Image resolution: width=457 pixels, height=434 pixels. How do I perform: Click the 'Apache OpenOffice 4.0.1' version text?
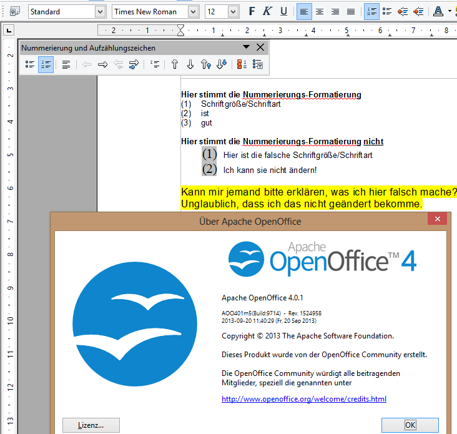click(262, 298)
